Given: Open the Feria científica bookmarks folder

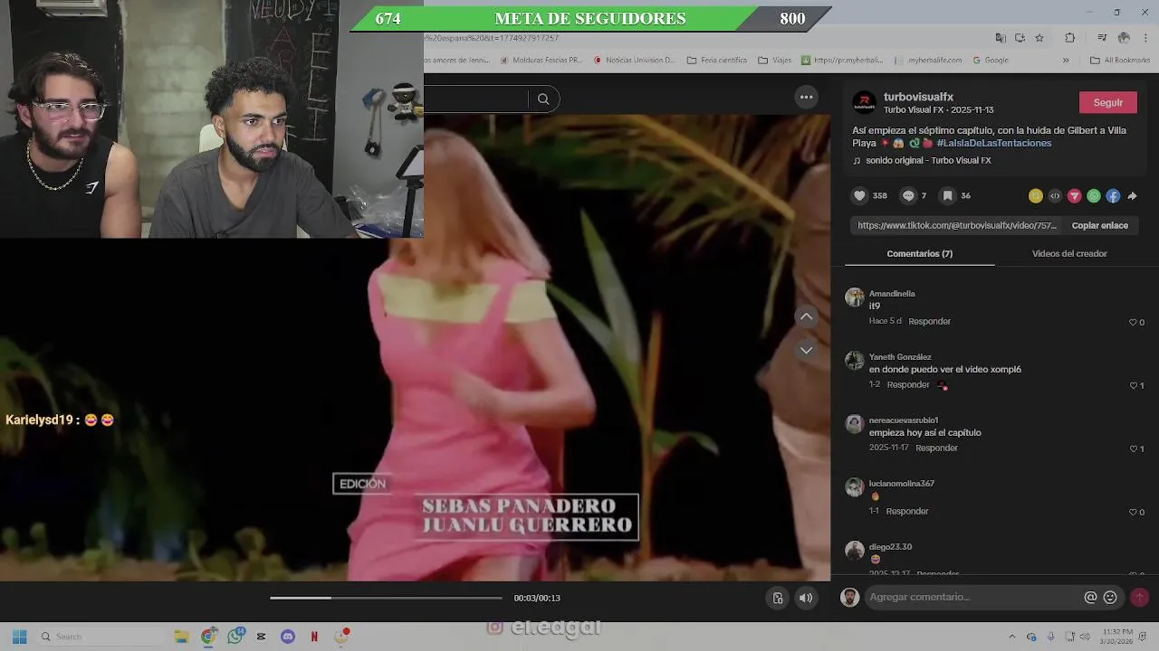Looking at the screenshot, I should pos(717,61).
